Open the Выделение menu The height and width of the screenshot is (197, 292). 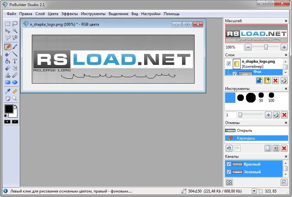(x=118, y=14)
